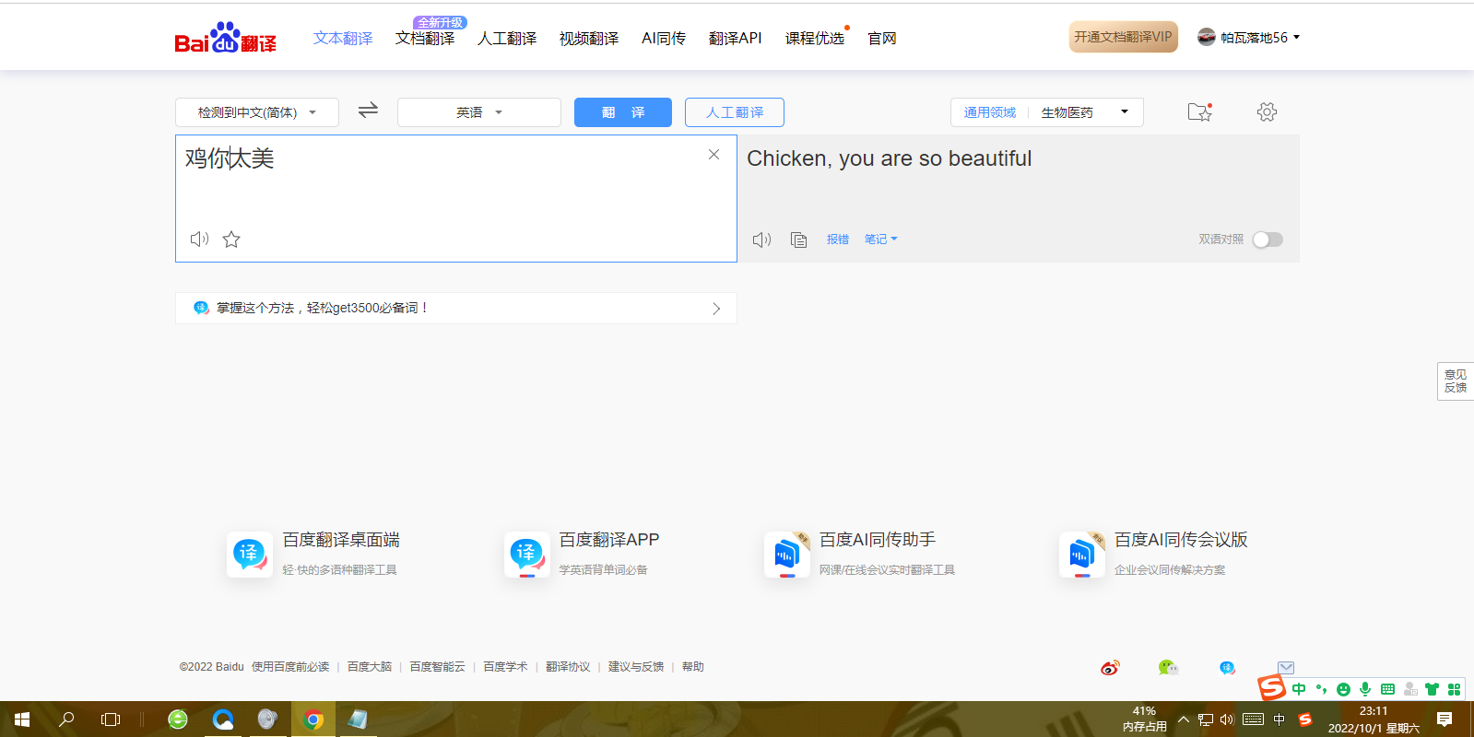Screen dimensions: 1474x737
Task: Switch to 文本翻译 tab
Action: coord(343,39)
